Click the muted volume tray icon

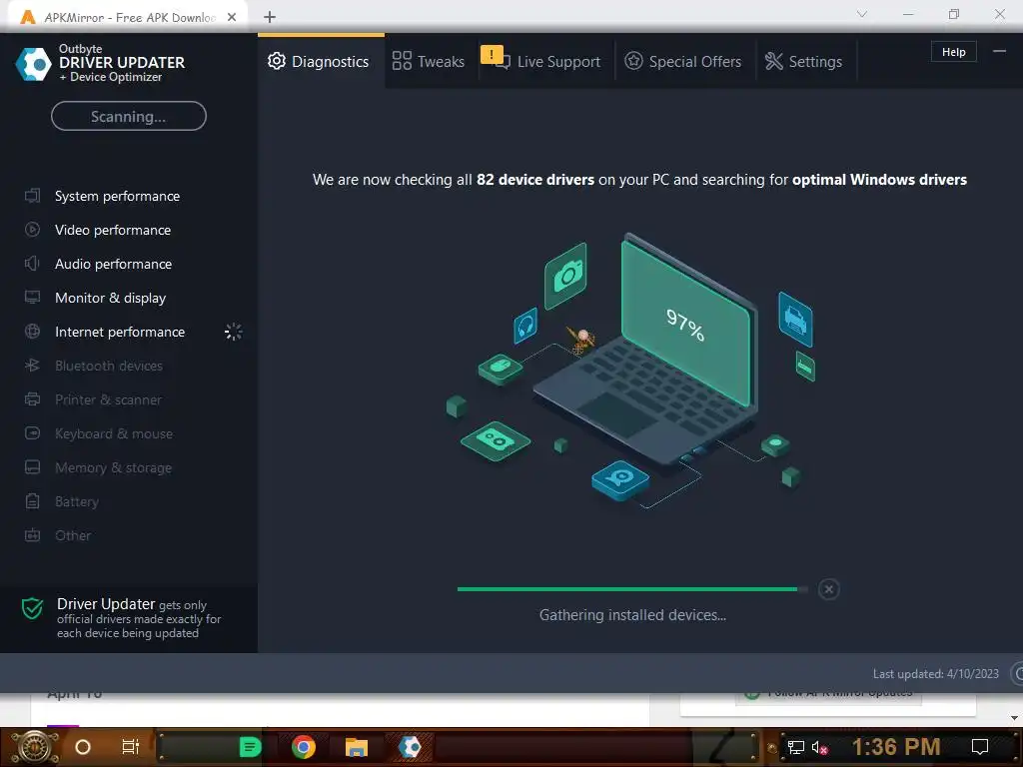point(819,747)
